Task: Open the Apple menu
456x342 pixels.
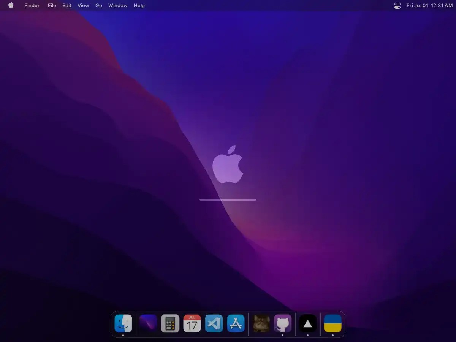Action: pyautogui.click(x=11, y=5)
